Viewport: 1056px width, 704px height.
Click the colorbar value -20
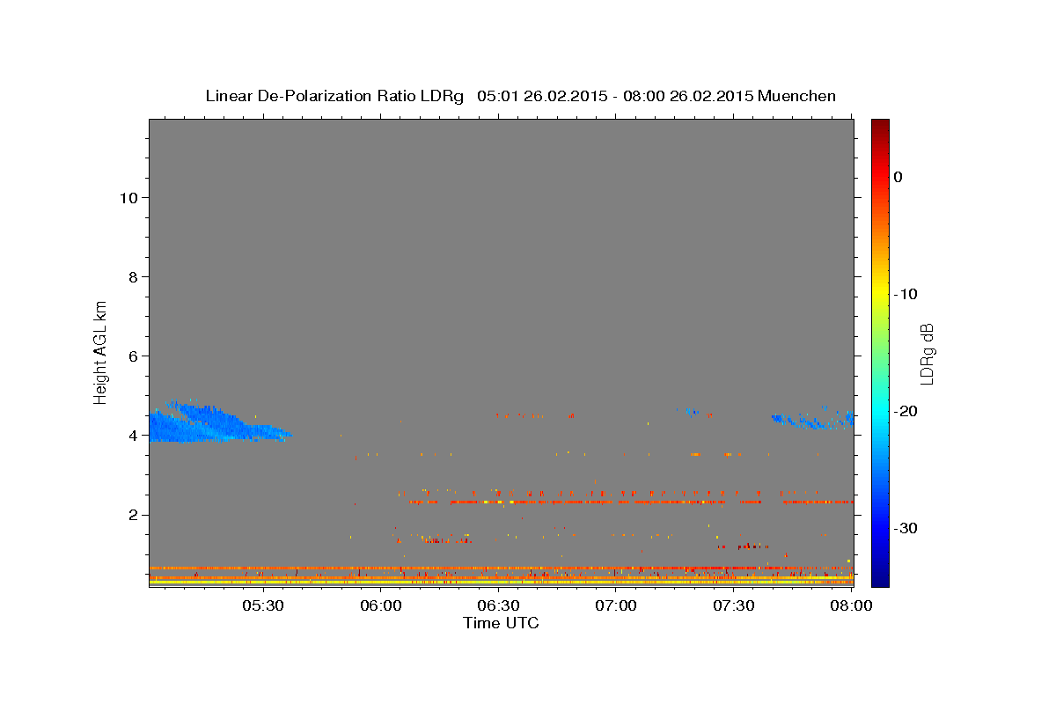tap(906, 411)
